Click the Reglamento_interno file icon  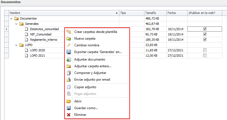pos(26,40)
